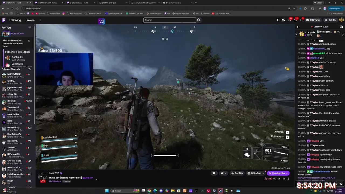Image resolution: width=345 pixels, height=194 pixels.
Task: Go to the Browse tab
Action: pyautogui.click(x=30, y=20)
